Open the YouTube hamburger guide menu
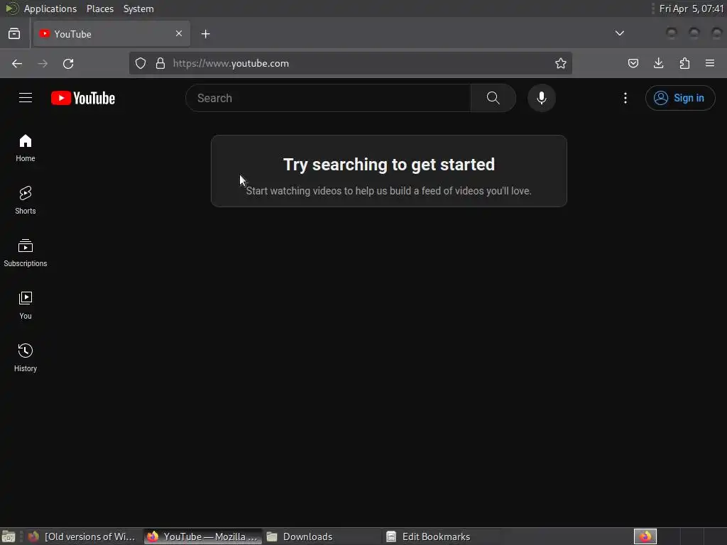 [26, 98]
